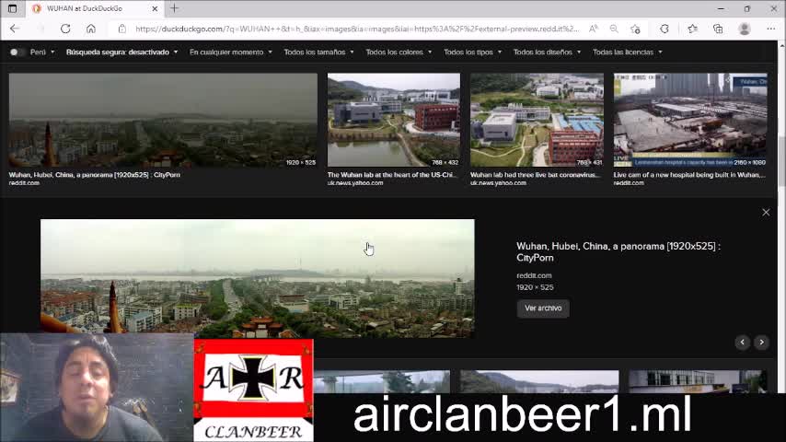The width and height of the screenshot is (786, 442).
Task: Open a new browser tab
Action: pos(175,8)
